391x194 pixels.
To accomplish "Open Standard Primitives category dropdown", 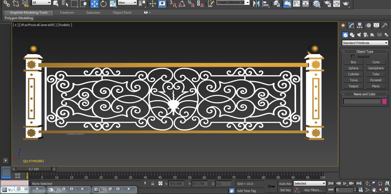I will click(x=365, y=43).
